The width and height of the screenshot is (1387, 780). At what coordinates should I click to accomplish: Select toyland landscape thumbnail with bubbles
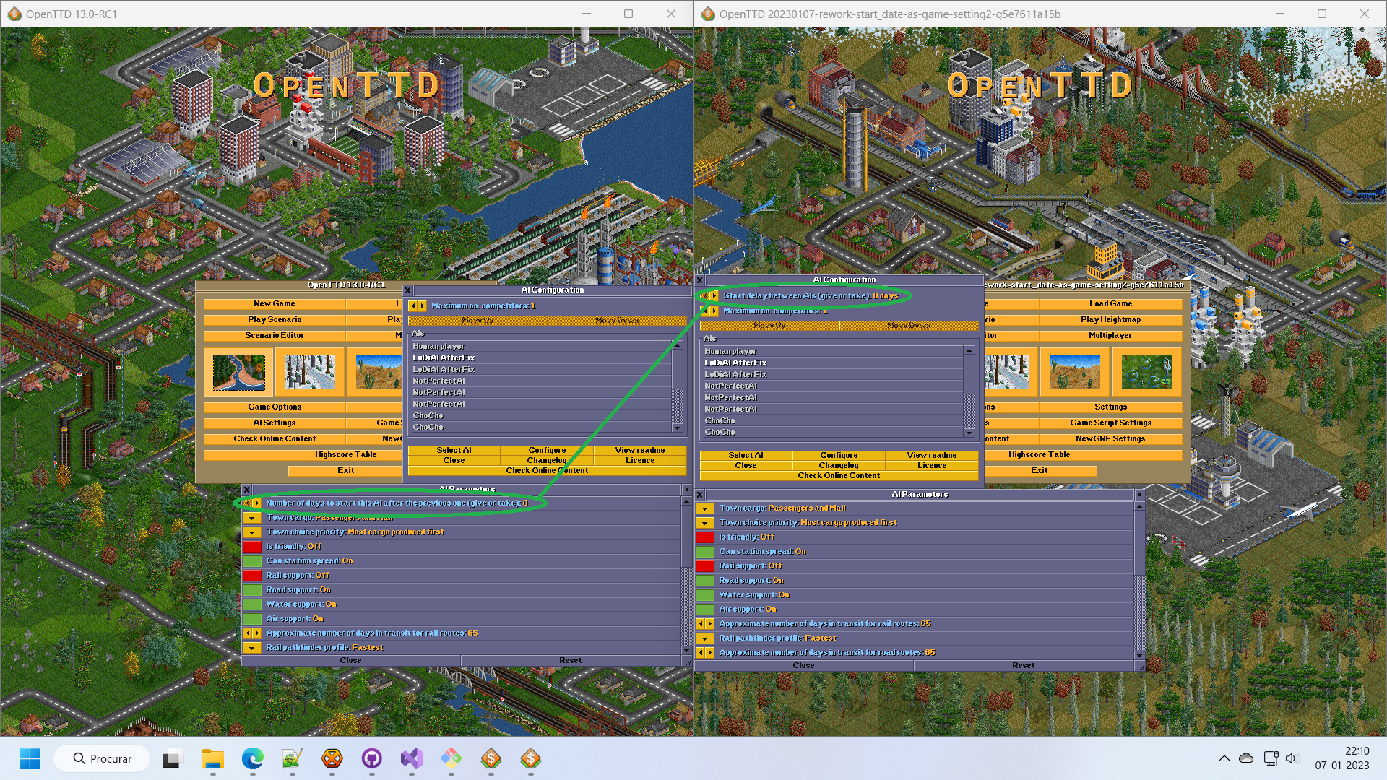[x=1146, y=372]
